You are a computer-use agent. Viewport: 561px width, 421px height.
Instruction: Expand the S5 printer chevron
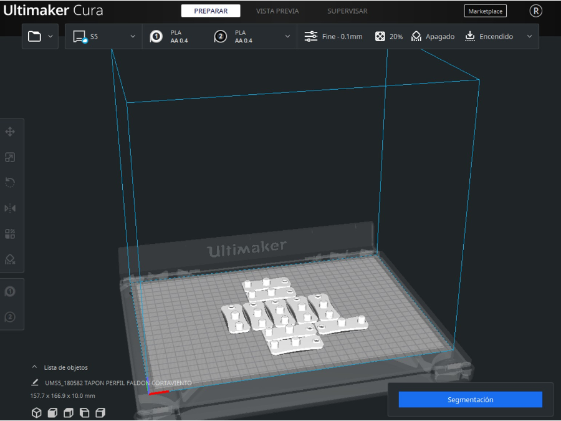coord(133,37)
